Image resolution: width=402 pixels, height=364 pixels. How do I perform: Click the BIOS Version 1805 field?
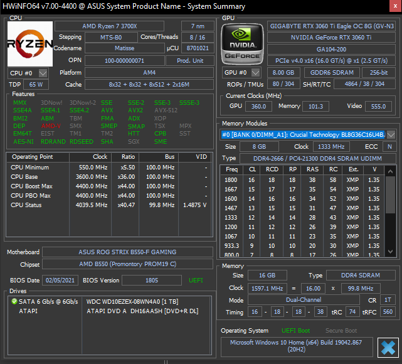[x=151, y=281]
